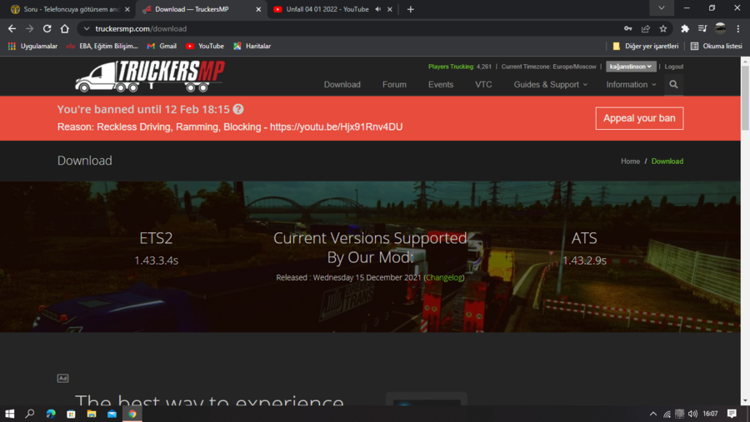Click the Download breadcrumb link

click(x=667, y=161)
